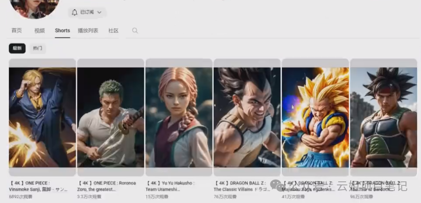
Task: Open the Yu Yu Hakusho short thumbnail
Action: coord(179,117)
